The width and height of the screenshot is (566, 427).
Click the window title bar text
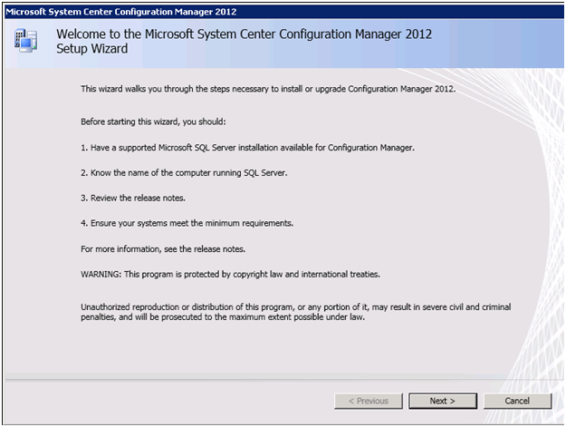(x=121, y=12)
